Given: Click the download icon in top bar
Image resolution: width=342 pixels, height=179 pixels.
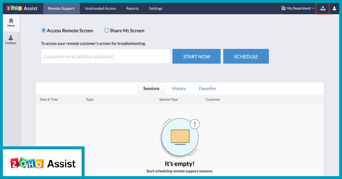Looking at the screenshot, I should tap(323, 9).
